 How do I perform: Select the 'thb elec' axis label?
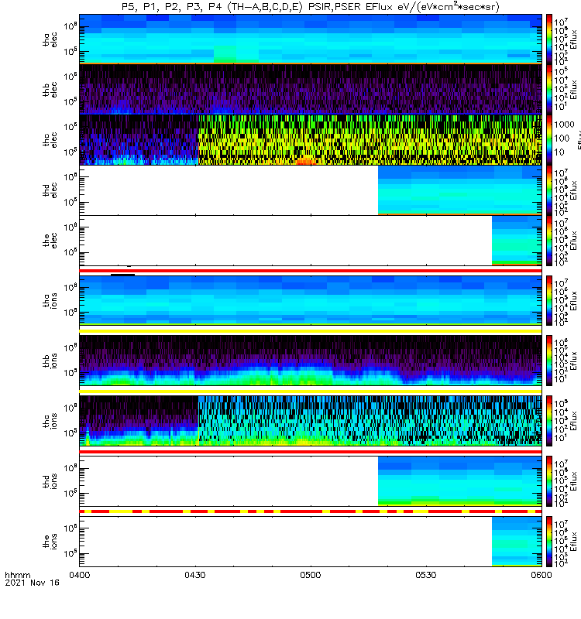point(50,90)
